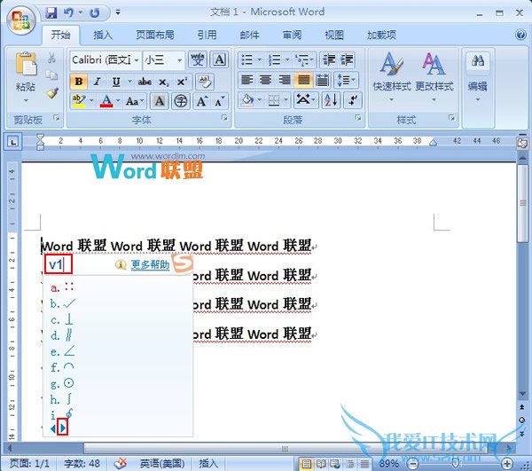Open Find binoculars editing tool
532x471 pixels.
[x=478, y=61]
